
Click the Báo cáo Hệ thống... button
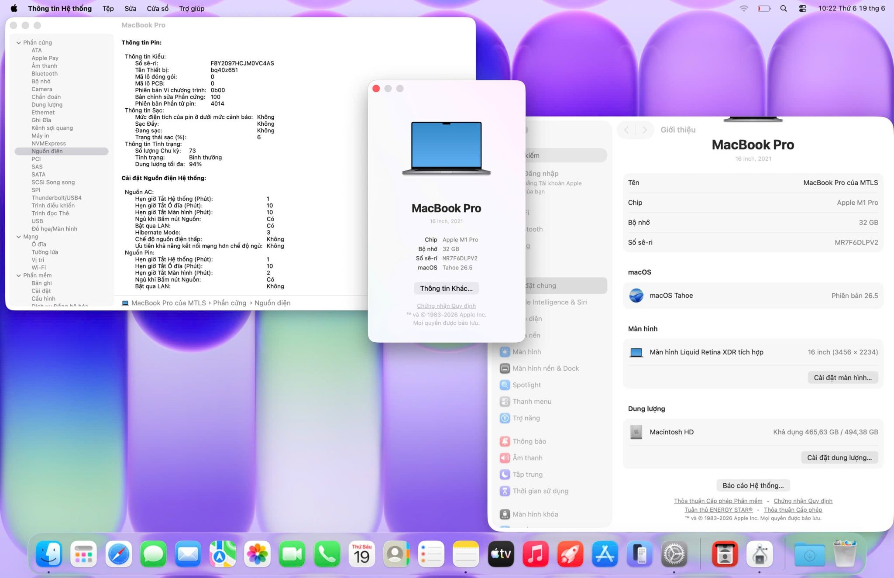point(753,485)
